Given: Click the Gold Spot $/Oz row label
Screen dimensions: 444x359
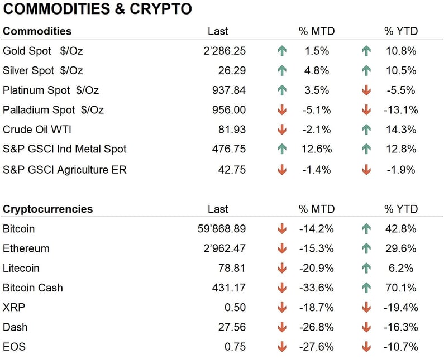Looking at the screenshot, I should 43,51.
